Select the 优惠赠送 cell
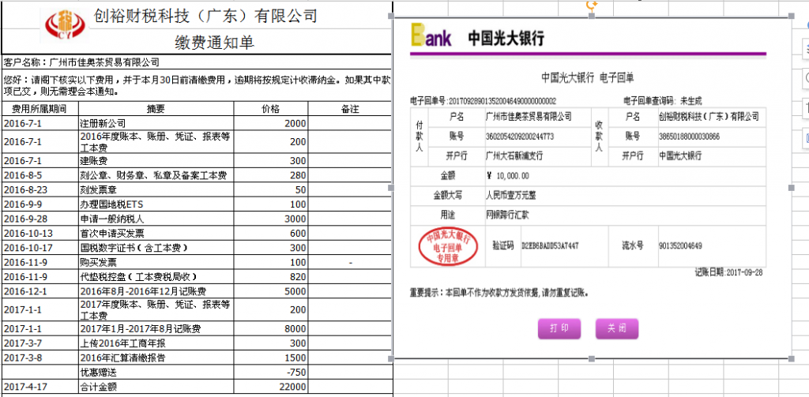 tap(156, 372)
